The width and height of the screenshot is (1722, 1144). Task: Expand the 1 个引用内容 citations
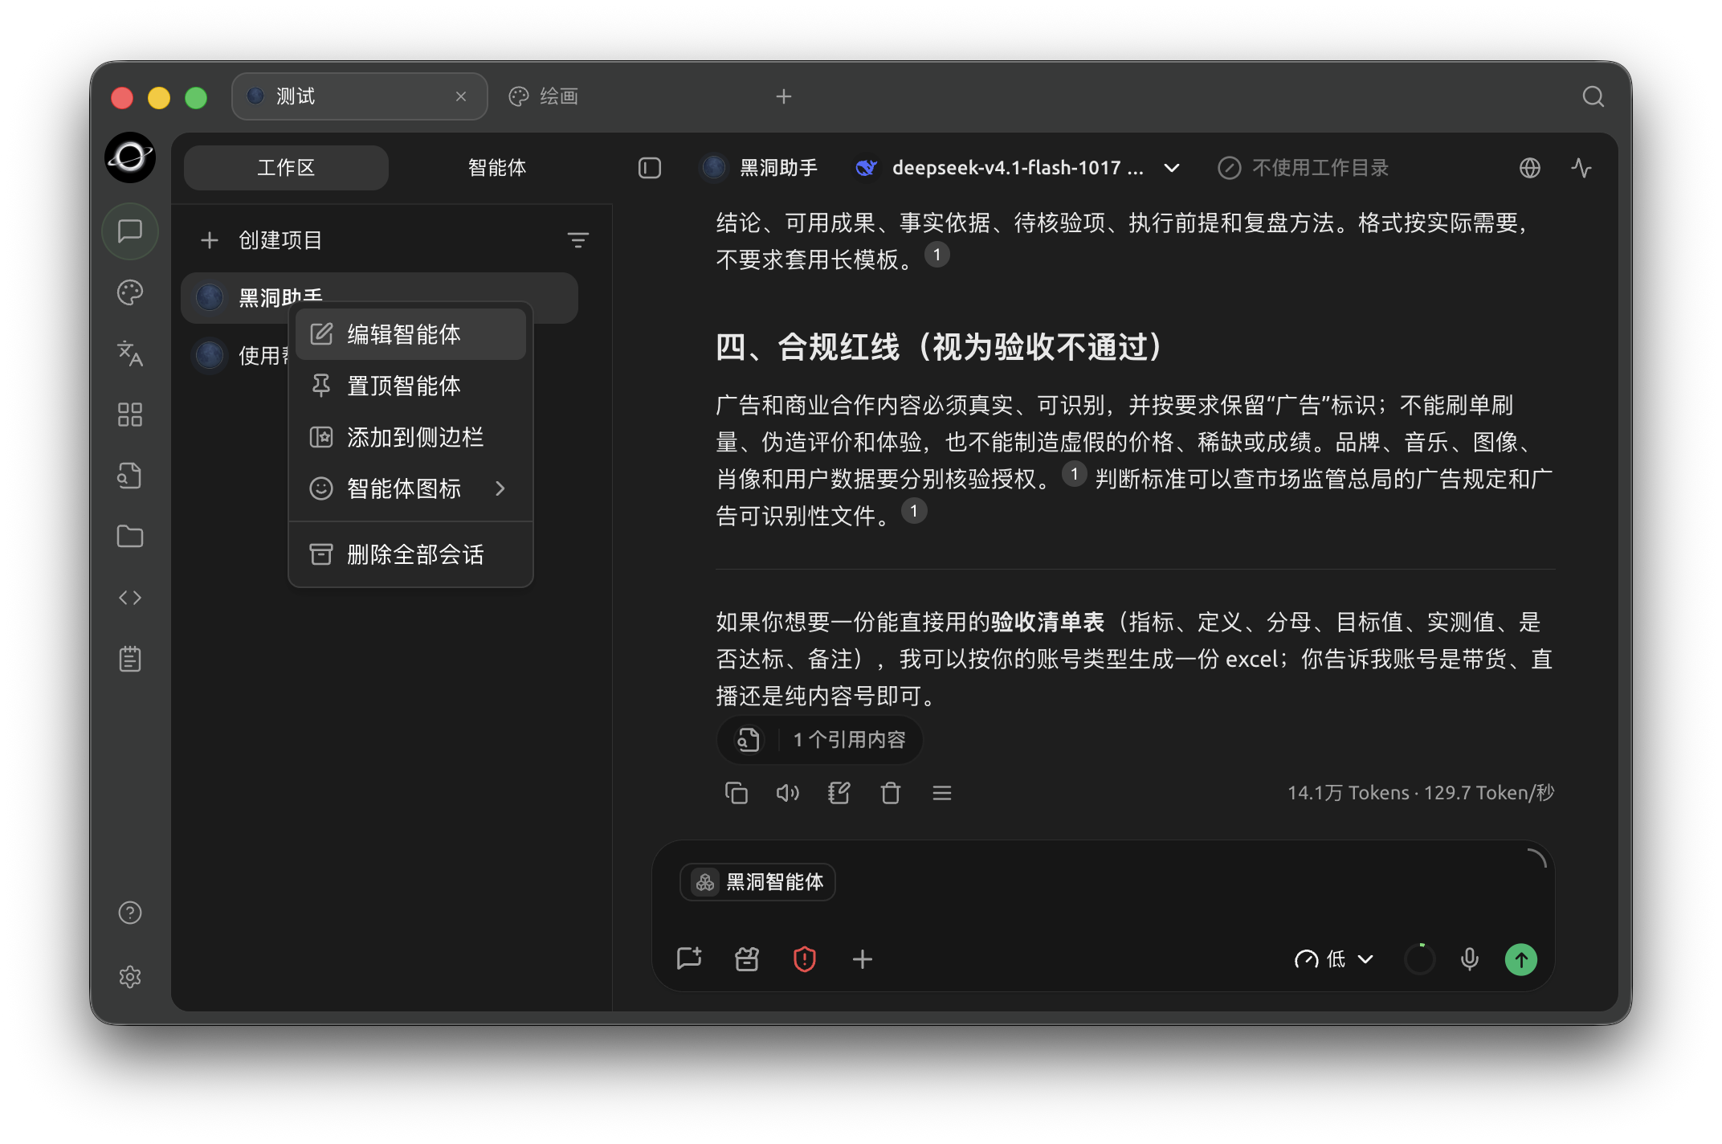(819, 739)
